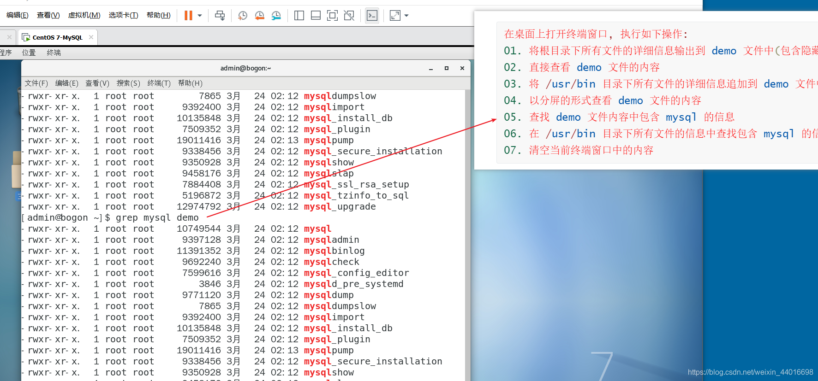Click the terminal vertical scrollbar

click(468, 235)
